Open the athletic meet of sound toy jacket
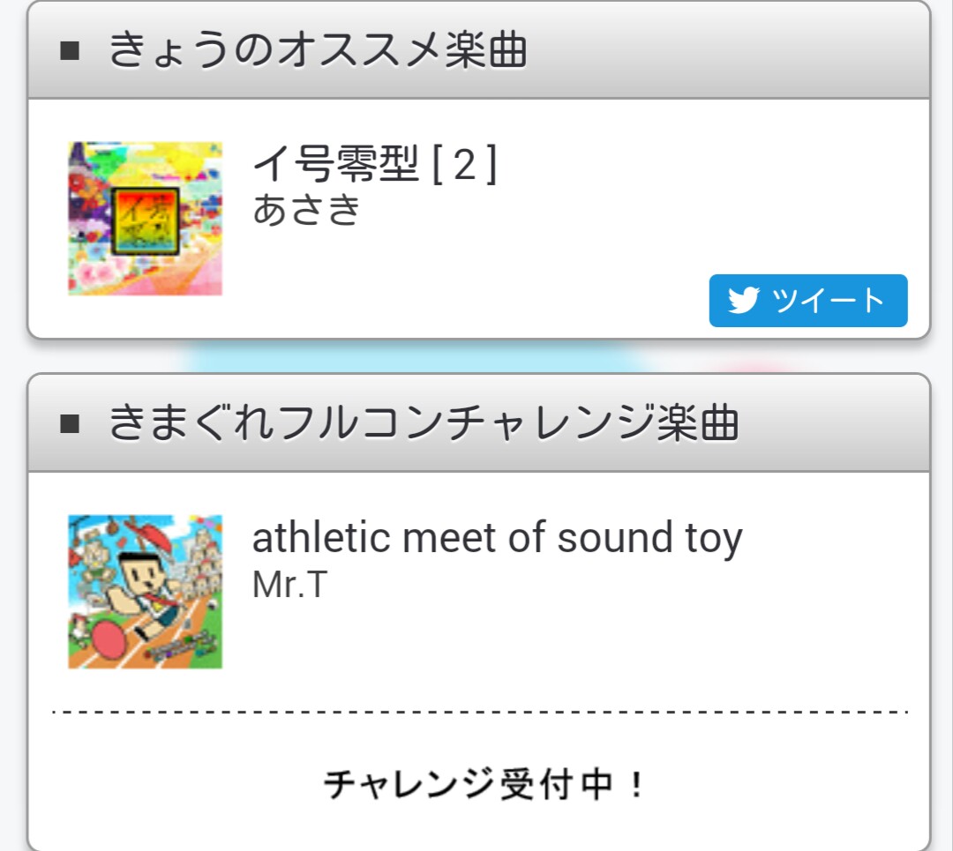Screen dimensions: 953x851 coord(145,591)
